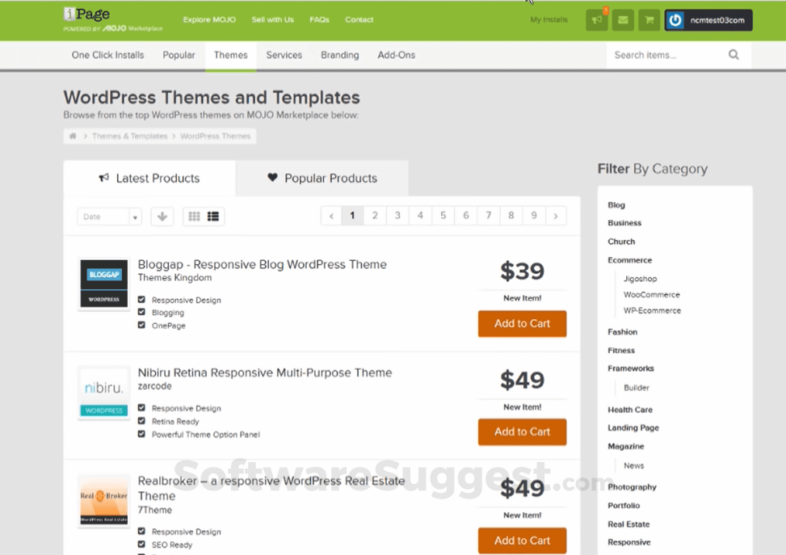The width and height of the screenshot is (786, 555).
Task: Open the messages envelope icon
Action: (x=622, y=19)
